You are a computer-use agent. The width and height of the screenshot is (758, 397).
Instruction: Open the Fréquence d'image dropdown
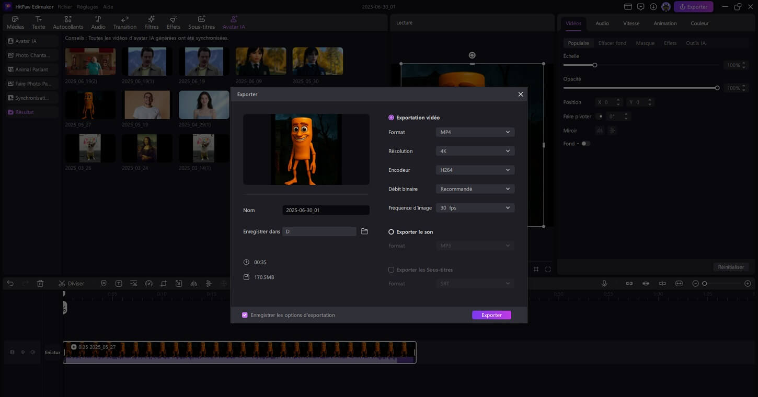click(x=475, y=207)
